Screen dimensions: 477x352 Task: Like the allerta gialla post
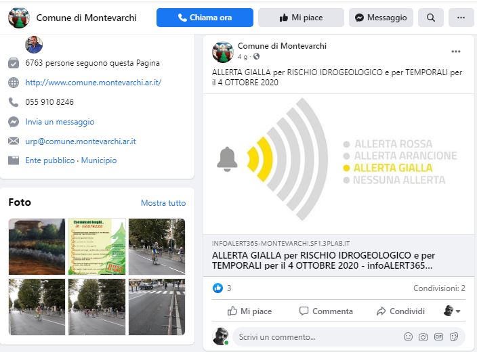pyautogui.click(x=249, y=311)
